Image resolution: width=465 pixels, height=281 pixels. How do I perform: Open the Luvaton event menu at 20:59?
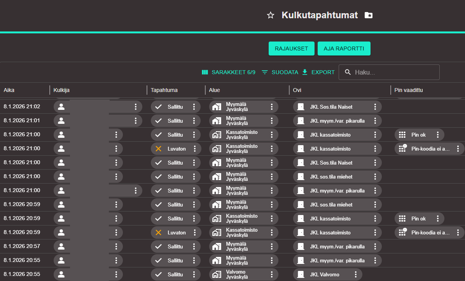click(x=194, y=232)
